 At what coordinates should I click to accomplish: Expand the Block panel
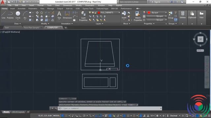pyautogui.click(x=127, y=24)
